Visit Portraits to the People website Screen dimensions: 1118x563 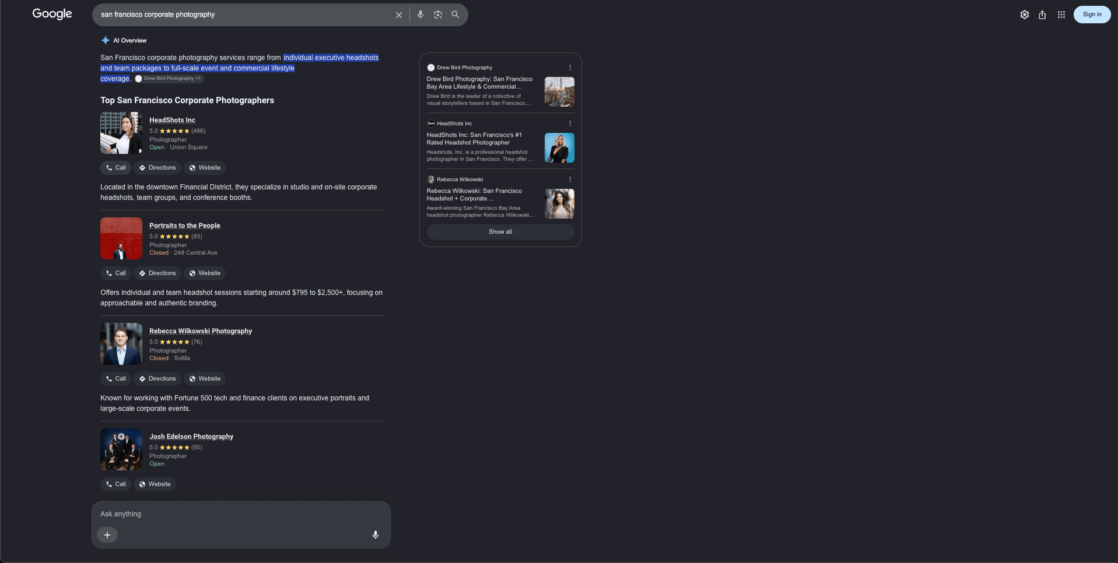[205, 273]
